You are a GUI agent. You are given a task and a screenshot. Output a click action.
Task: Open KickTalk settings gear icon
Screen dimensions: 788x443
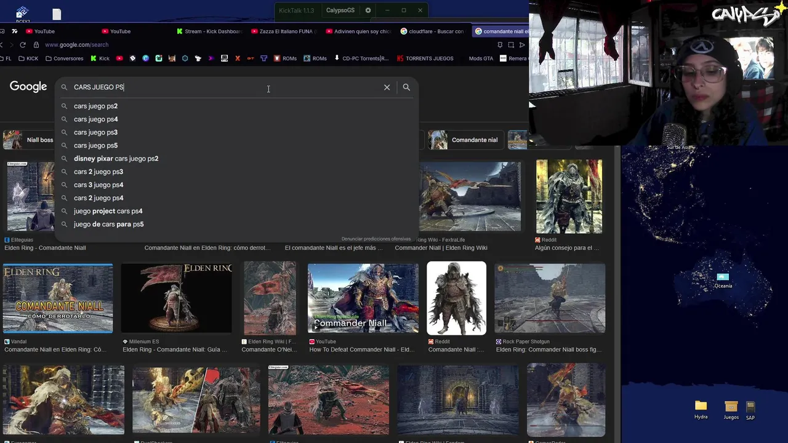tap(368, 10)
